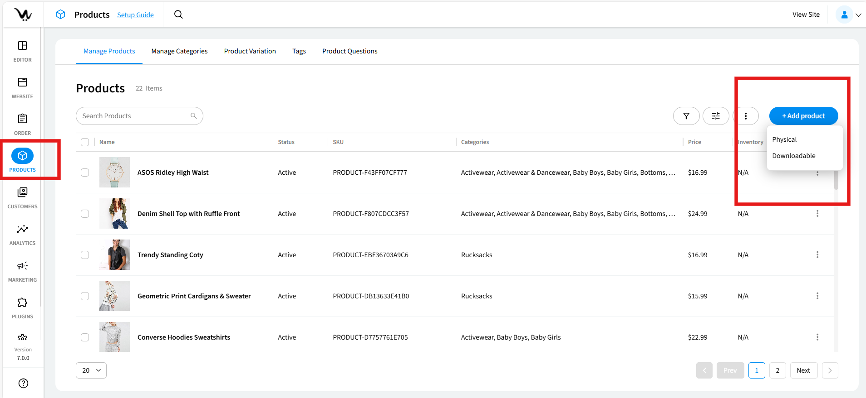Tick the select-all checkbox in table header
866x398 pixels.
pos(85,142)
